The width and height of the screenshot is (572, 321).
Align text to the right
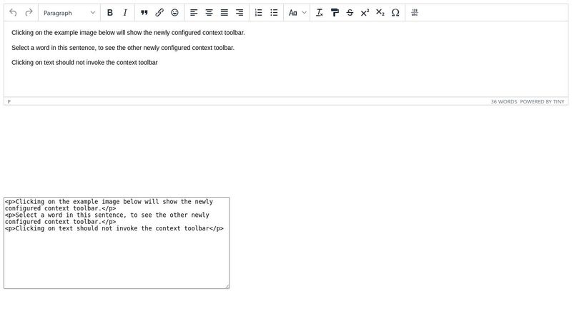pyautogui.click(x=240, y=13)
